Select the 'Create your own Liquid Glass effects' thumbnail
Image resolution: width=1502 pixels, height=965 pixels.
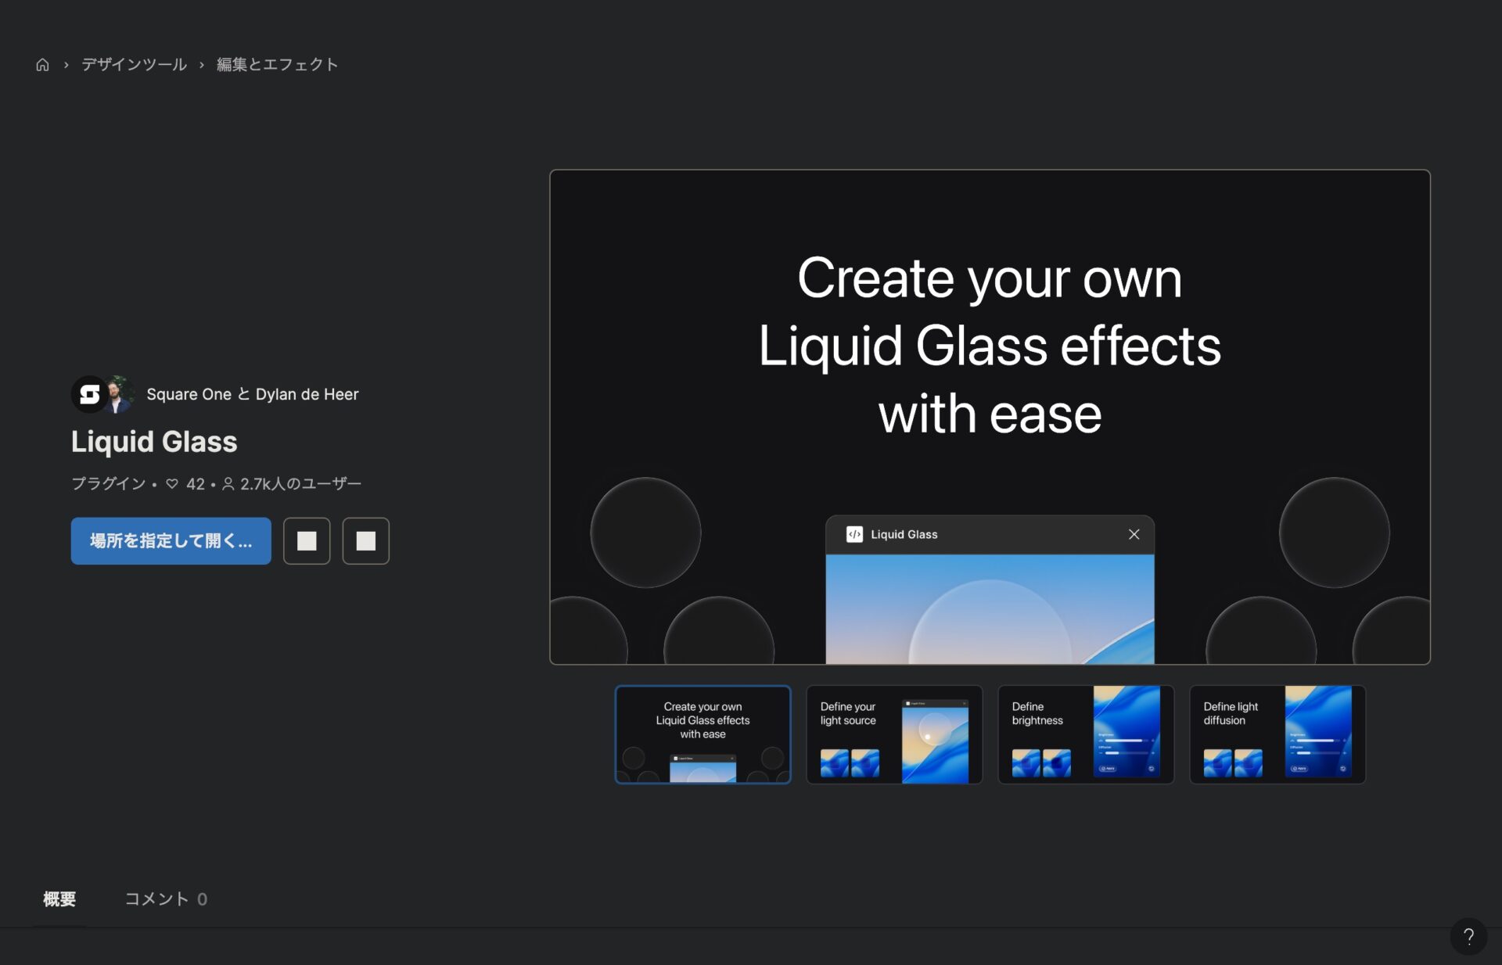coord(702,734)
